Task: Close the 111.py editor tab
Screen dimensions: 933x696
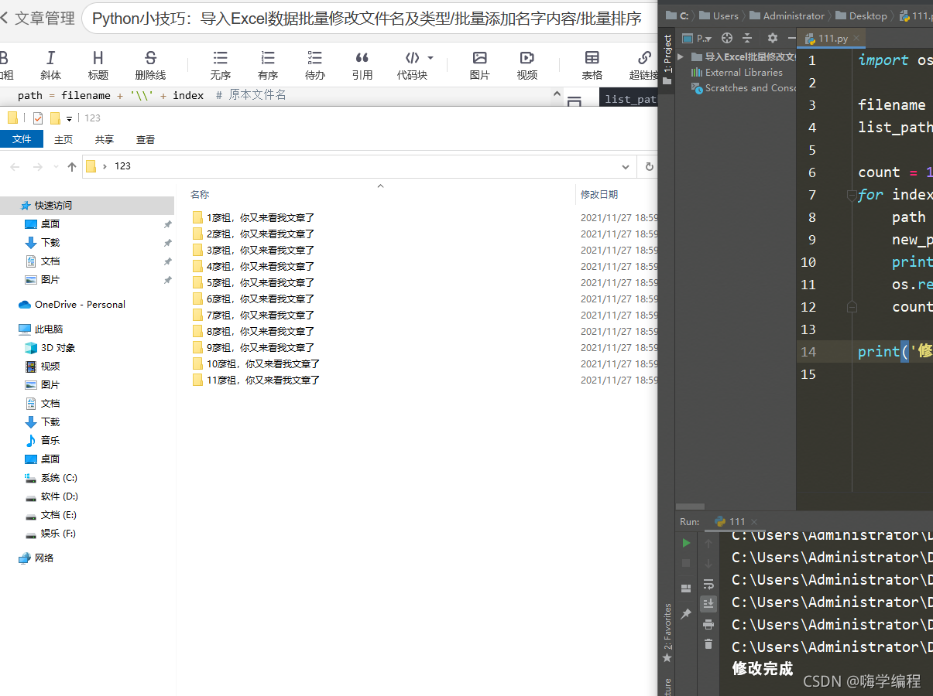Action: (856, 38)
